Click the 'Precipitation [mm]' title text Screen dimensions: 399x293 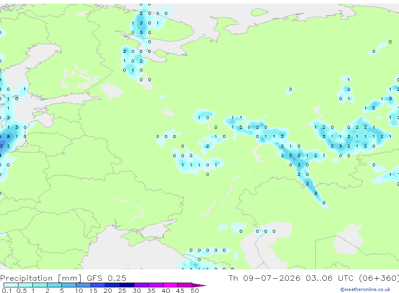[x=41, y=278]
